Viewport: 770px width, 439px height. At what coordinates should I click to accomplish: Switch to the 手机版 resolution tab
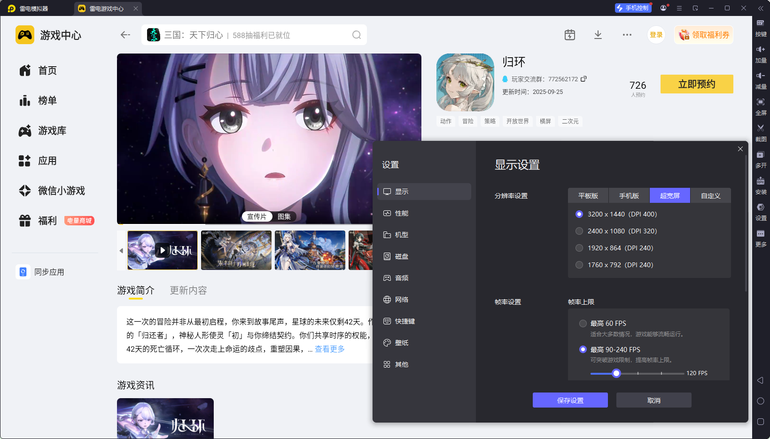[629, 196]
